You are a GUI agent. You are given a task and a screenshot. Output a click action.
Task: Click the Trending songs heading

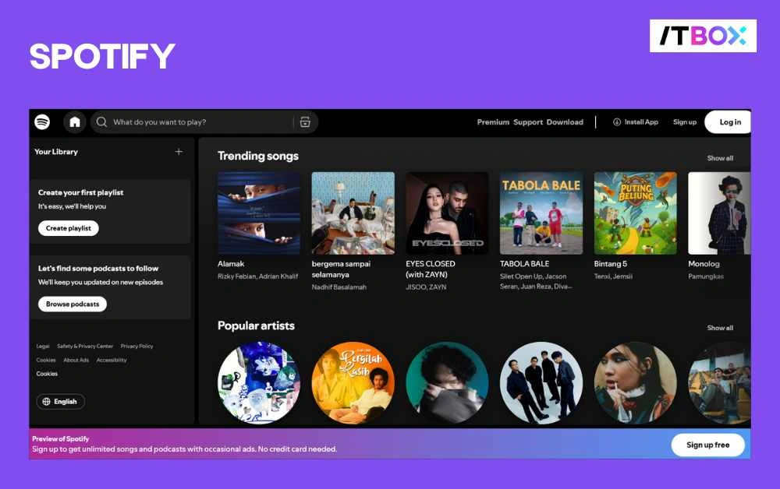(257, 157)
